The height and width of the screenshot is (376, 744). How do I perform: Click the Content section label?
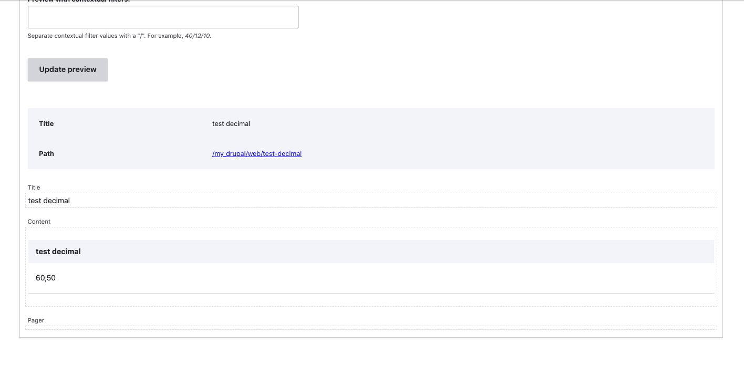coord(39,221)
